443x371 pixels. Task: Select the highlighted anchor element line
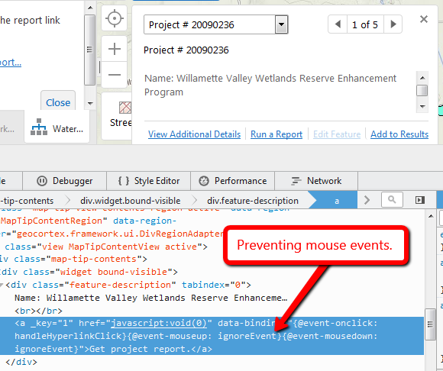[x=212, y=336]
